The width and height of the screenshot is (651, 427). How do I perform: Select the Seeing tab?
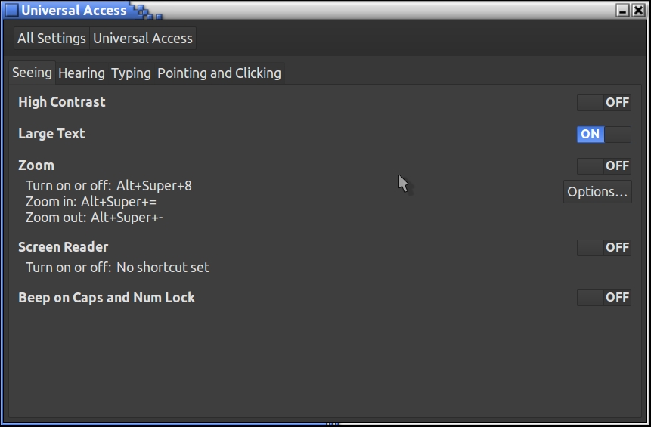pyautogui.click(x=32, y=73)
